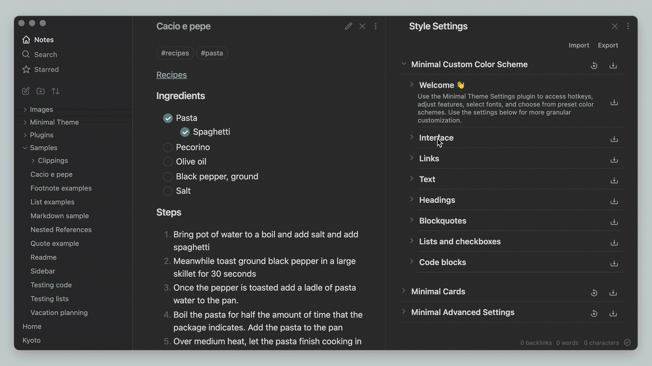Open the Vacation planning note
Image resolution: width=652 pixels, height=366 pixels.
point(59,313)
